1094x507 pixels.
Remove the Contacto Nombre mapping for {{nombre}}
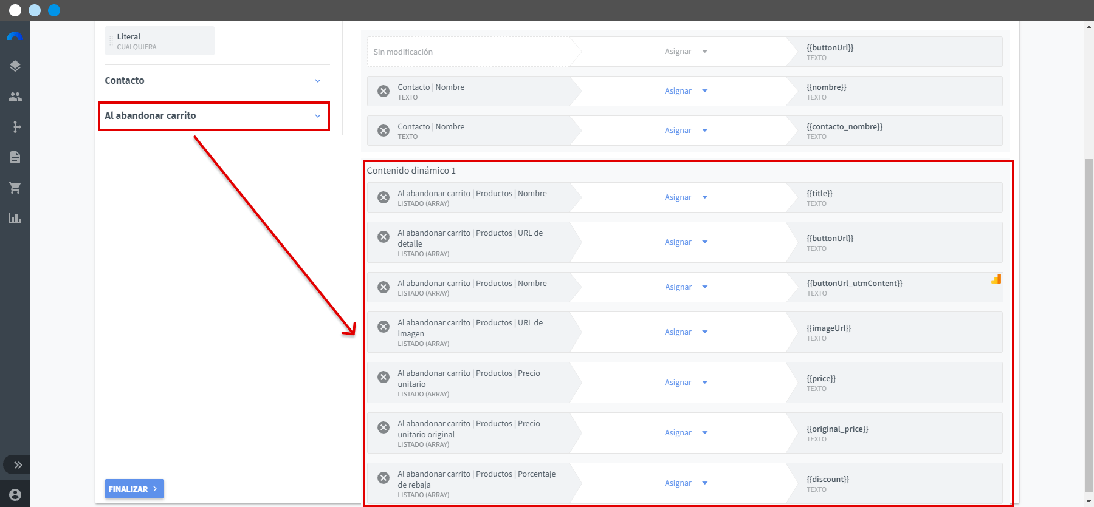[384, 91]
